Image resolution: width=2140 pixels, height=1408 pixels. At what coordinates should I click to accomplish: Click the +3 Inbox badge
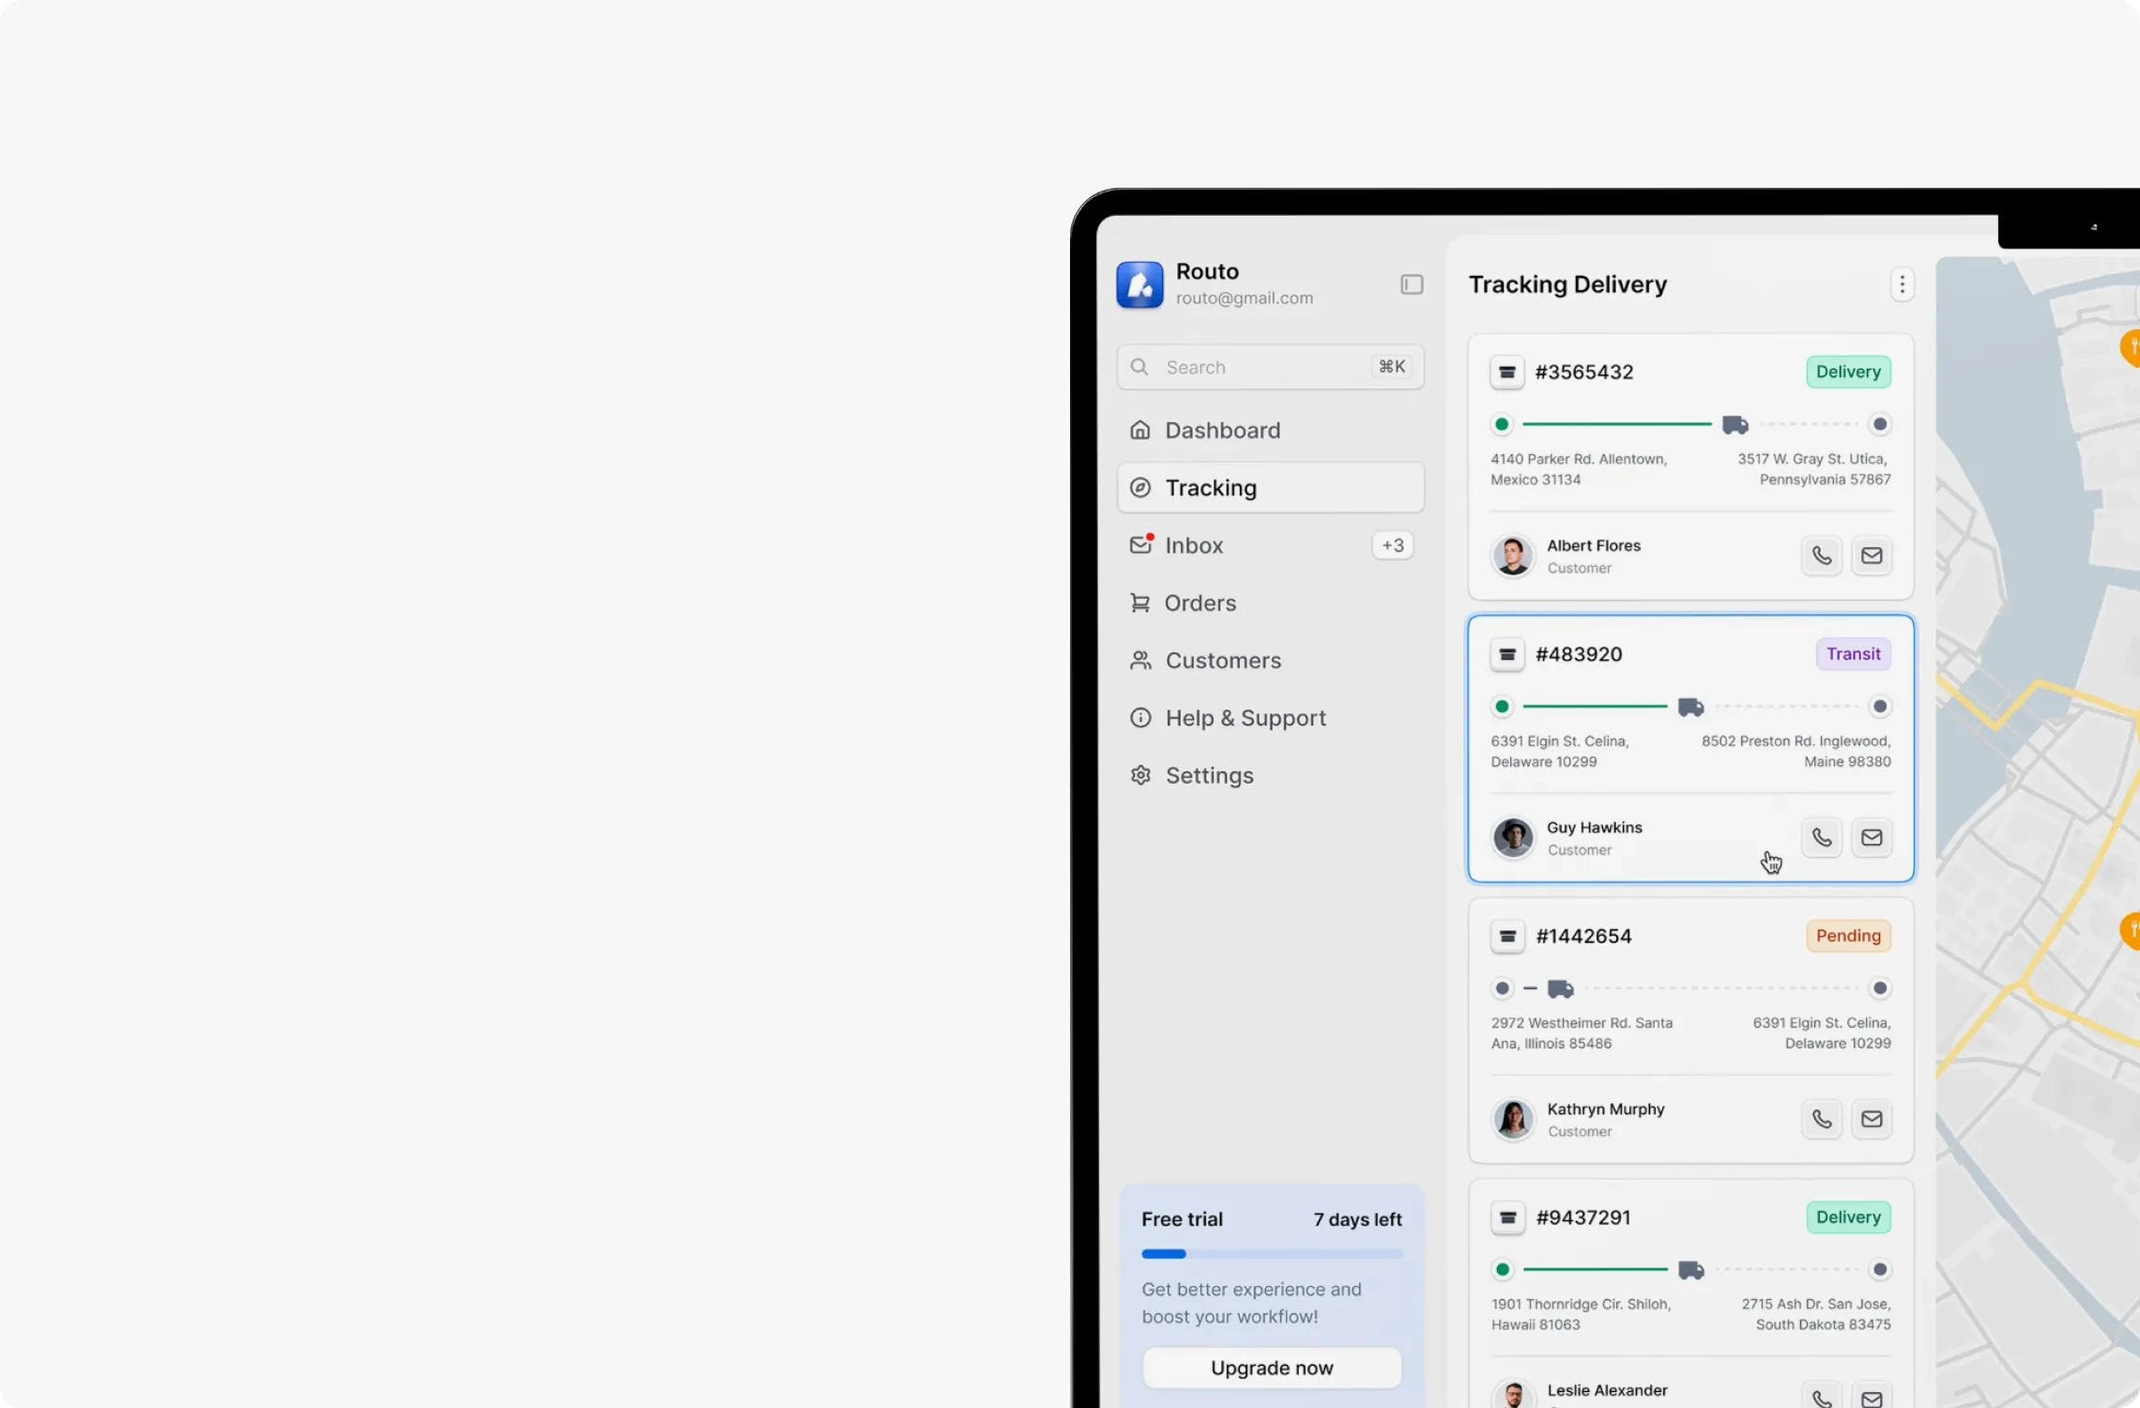point(1393,545)
